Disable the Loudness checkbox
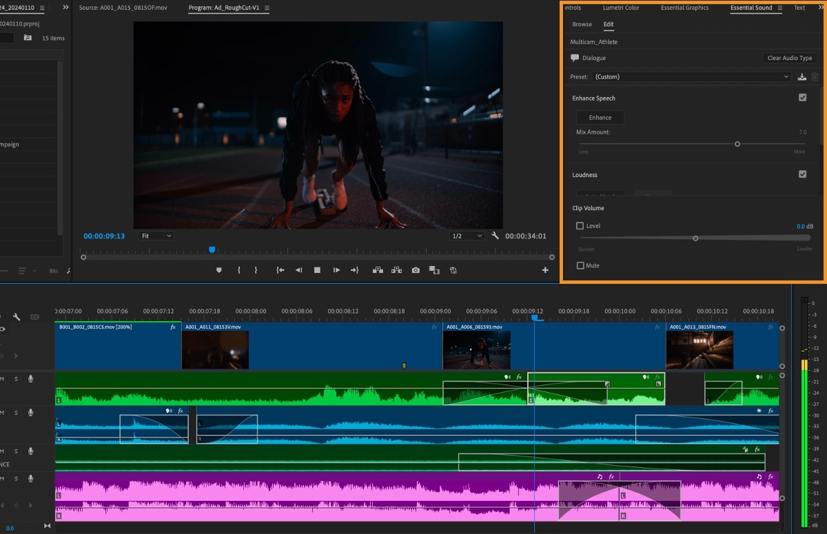This screenshot has height=534, width=827. [802, 174]
